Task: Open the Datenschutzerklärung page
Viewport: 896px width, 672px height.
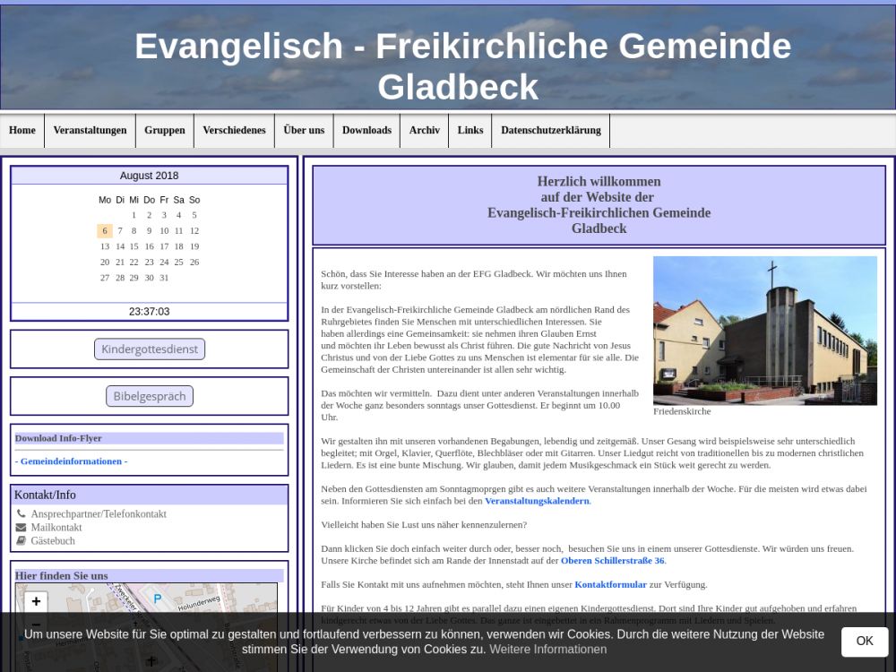Action: point(550,131)
